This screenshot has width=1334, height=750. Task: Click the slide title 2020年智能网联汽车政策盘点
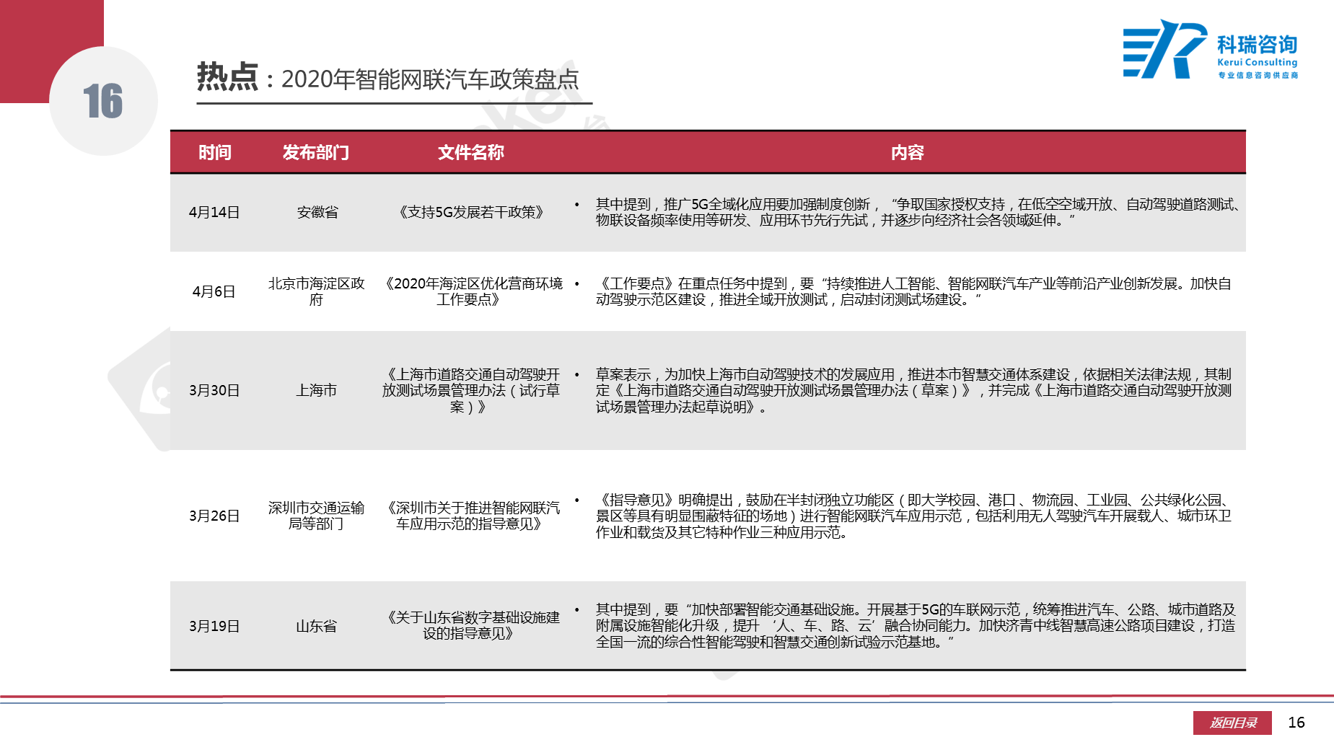[x=429, y=79]
